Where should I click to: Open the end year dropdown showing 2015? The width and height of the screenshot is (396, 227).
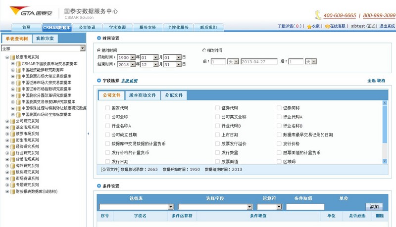tap(126, 65)
